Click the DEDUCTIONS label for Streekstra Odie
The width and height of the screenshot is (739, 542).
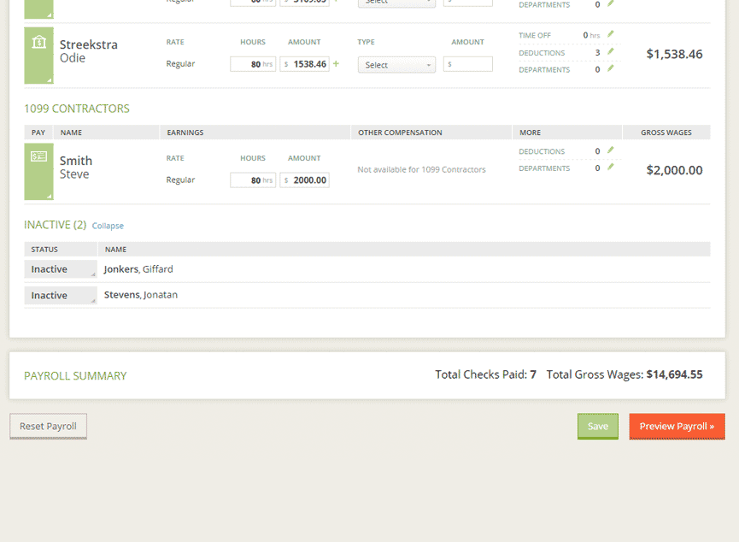point(542,53)
